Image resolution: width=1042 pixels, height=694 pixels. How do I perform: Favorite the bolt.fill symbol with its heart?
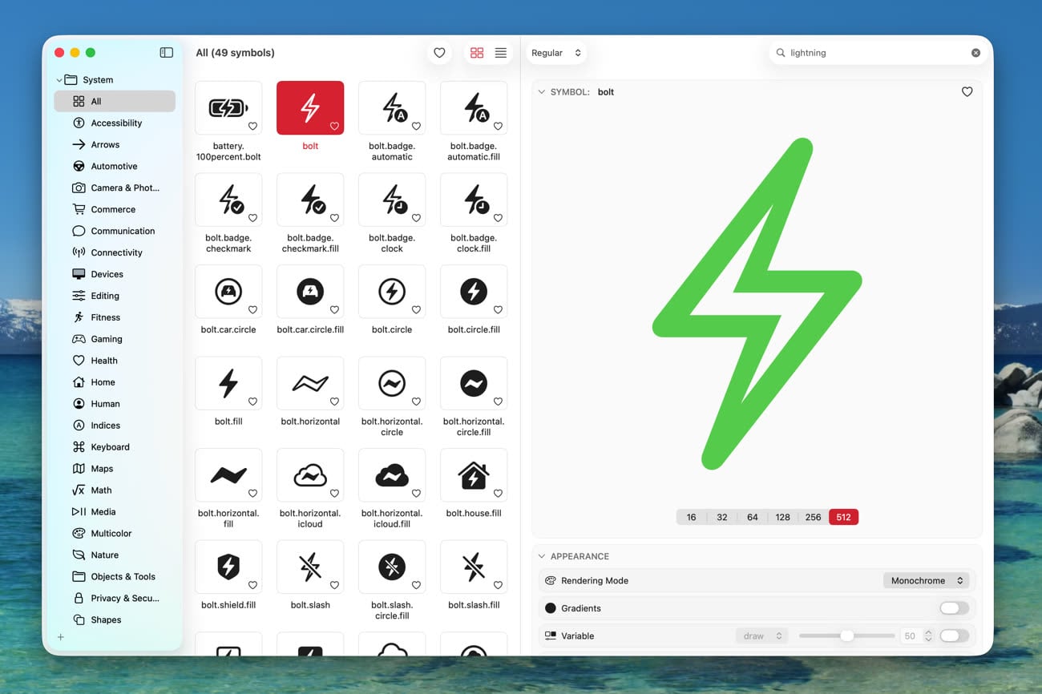(x=252, y=401)
